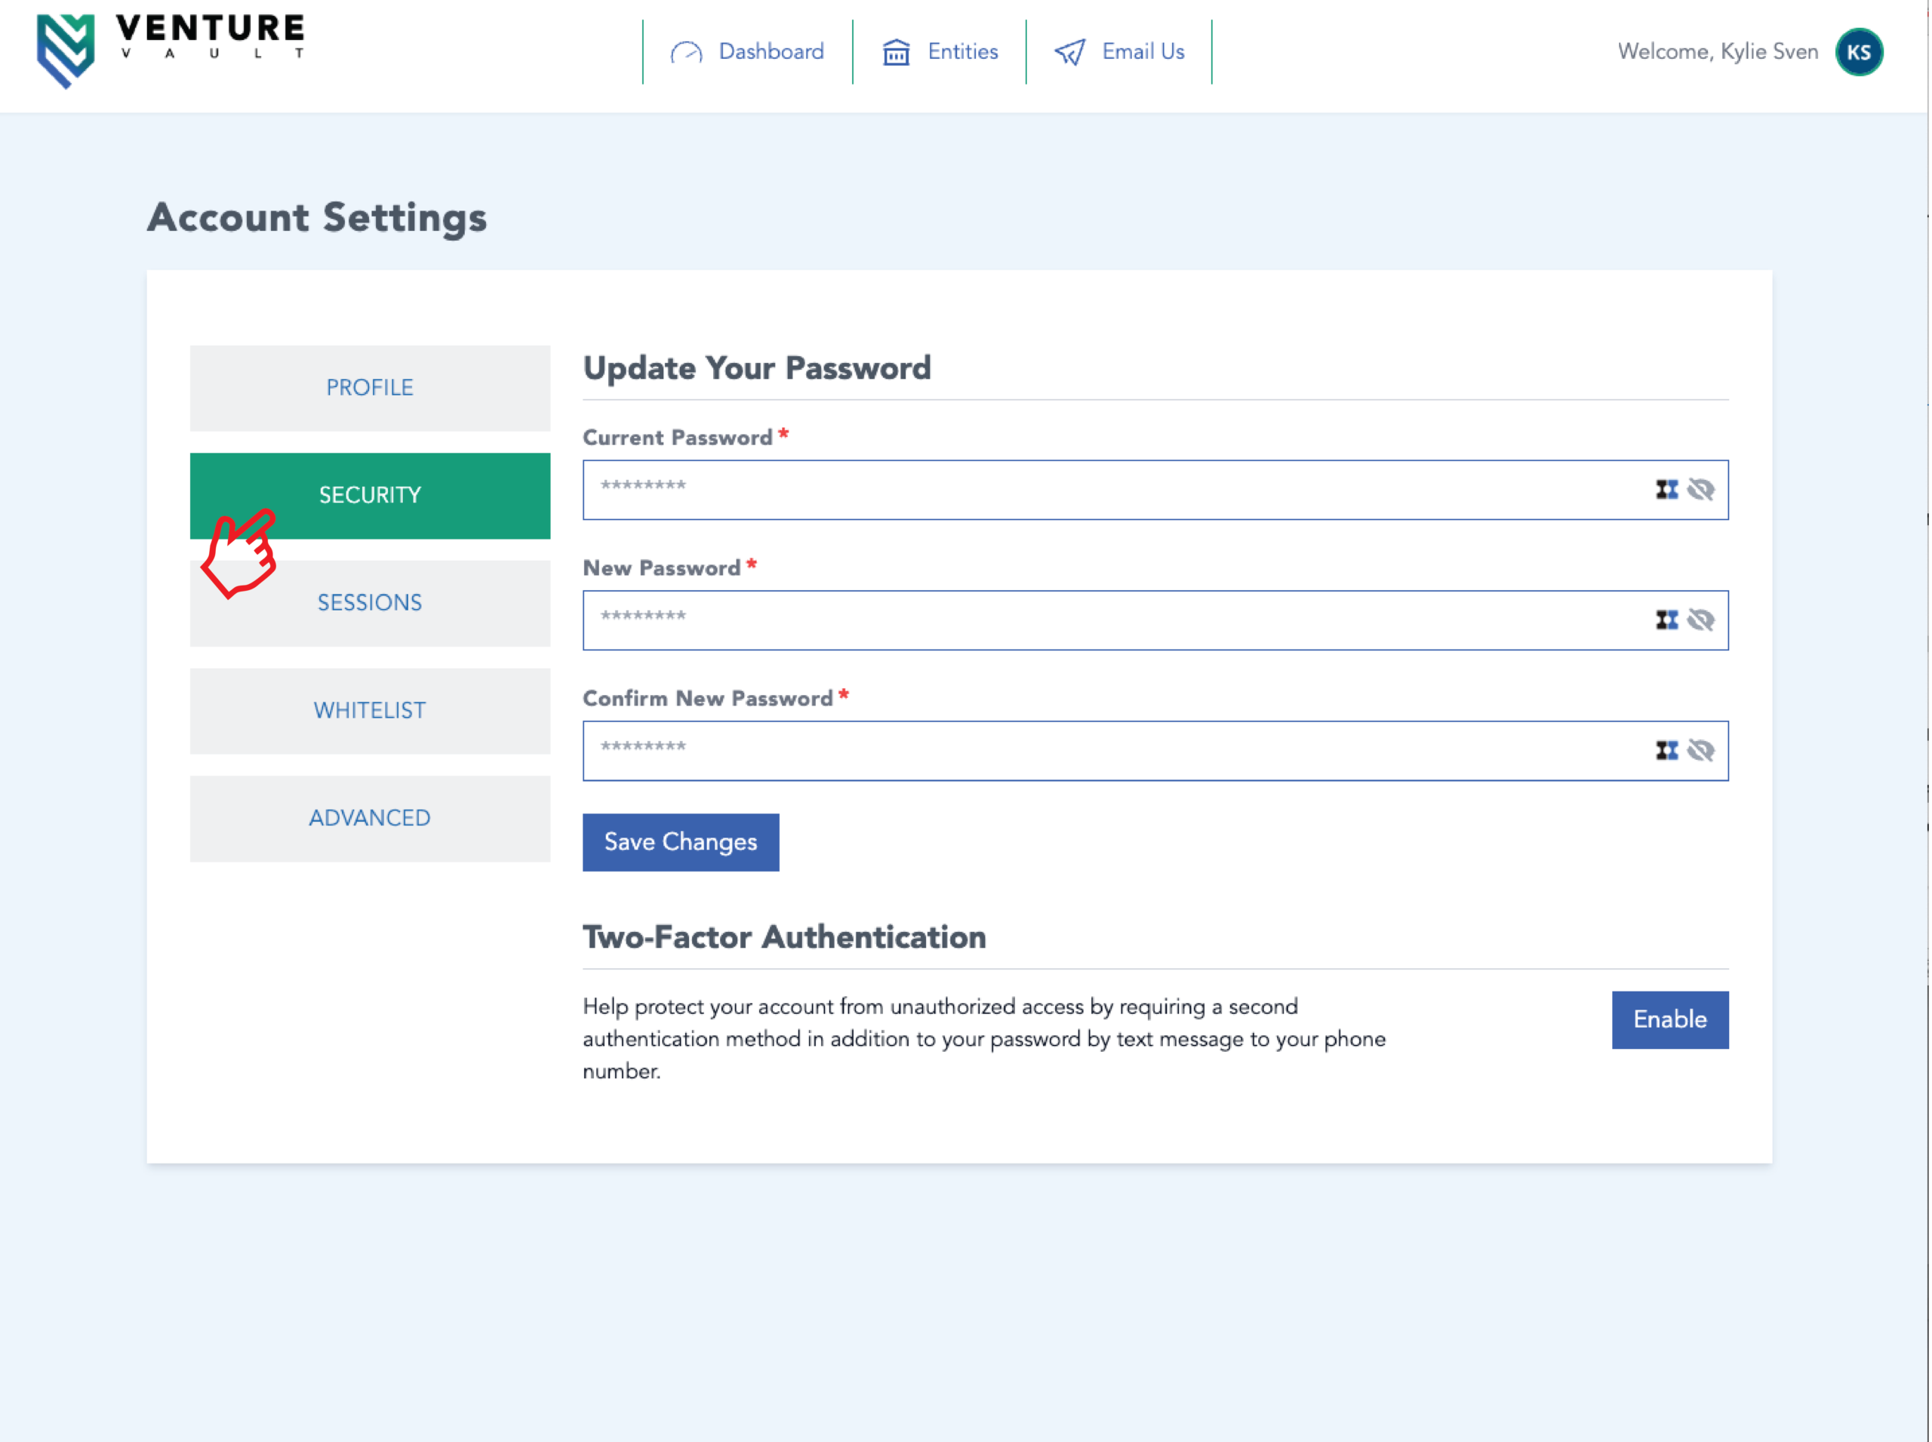The image size is (1932, 1442).
Task: Click password manager icon in Confirm New Password
Action: click(1666, 751)
